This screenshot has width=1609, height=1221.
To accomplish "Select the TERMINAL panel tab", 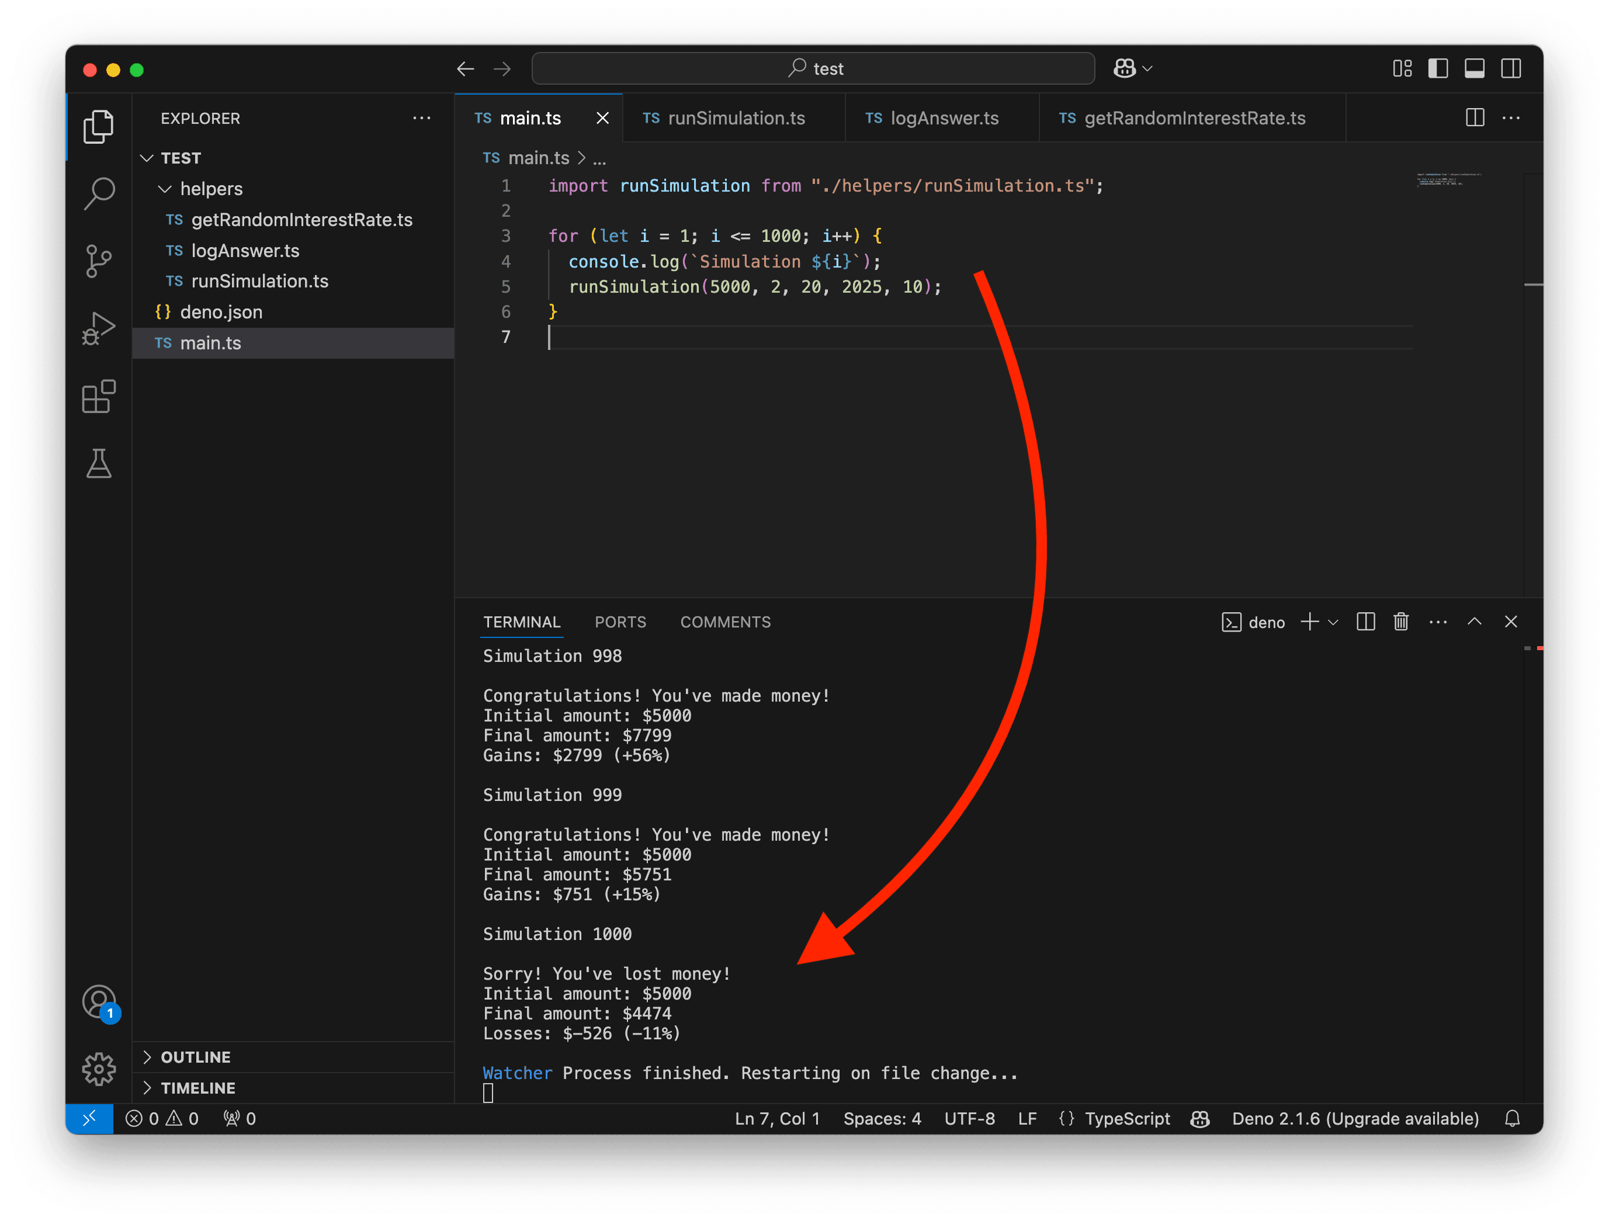I will [x=522, y=623].
